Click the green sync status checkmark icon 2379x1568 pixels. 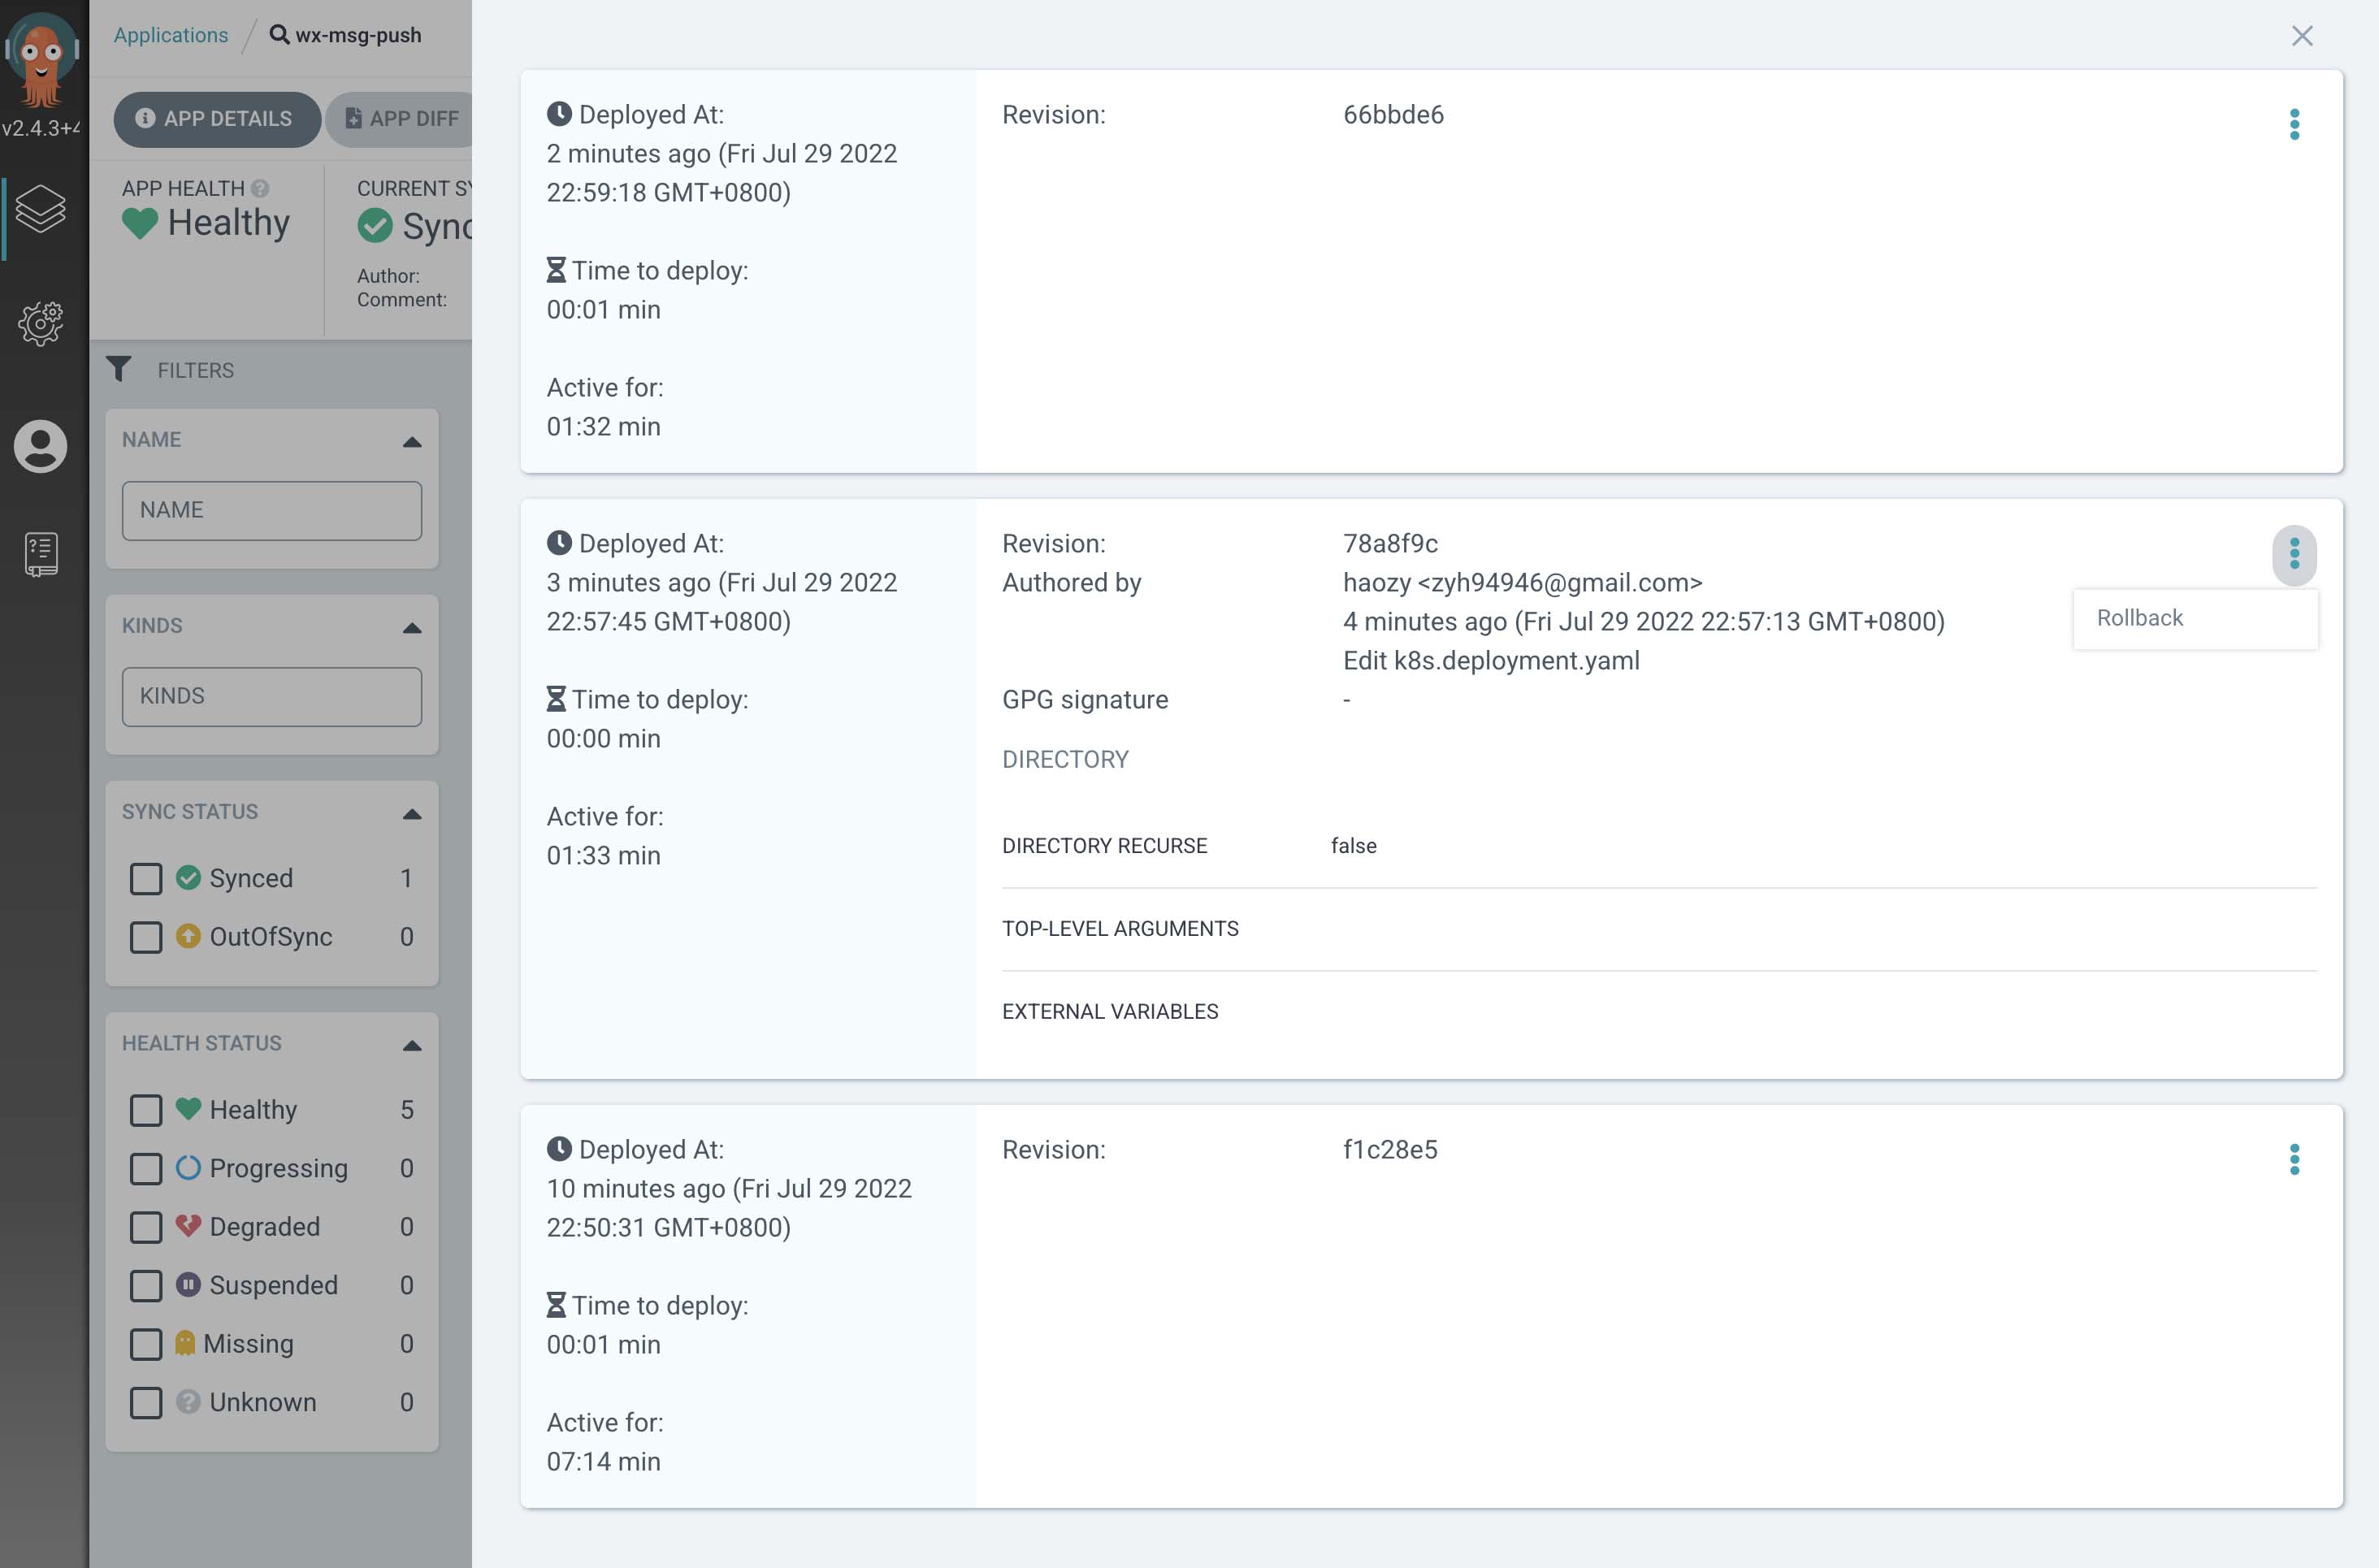point(375,226)
